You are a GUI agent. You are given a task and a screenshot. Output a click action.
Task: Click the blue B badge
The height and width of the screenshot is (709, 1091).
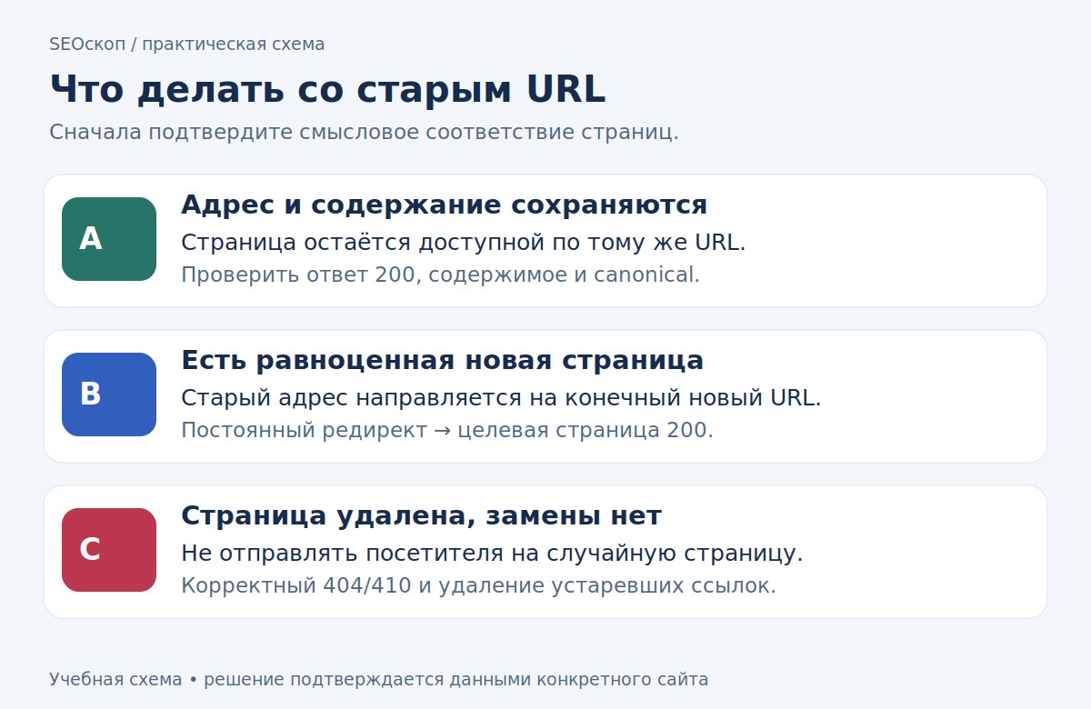point(109,394)
